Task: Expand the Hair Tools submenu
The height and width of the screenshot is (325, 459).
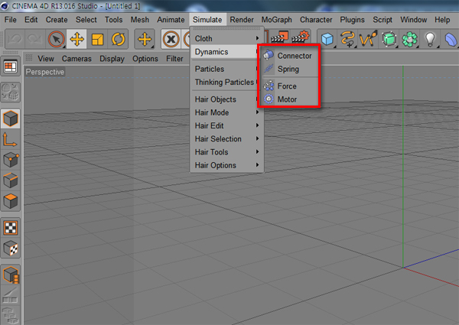Action: (227, 152)
